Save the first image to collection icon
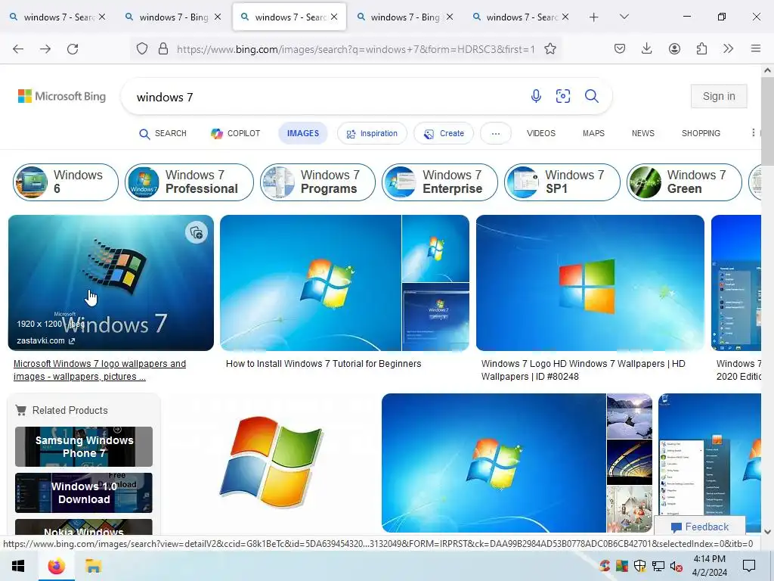Screen dimensions: 774x581 click(196, 233)
